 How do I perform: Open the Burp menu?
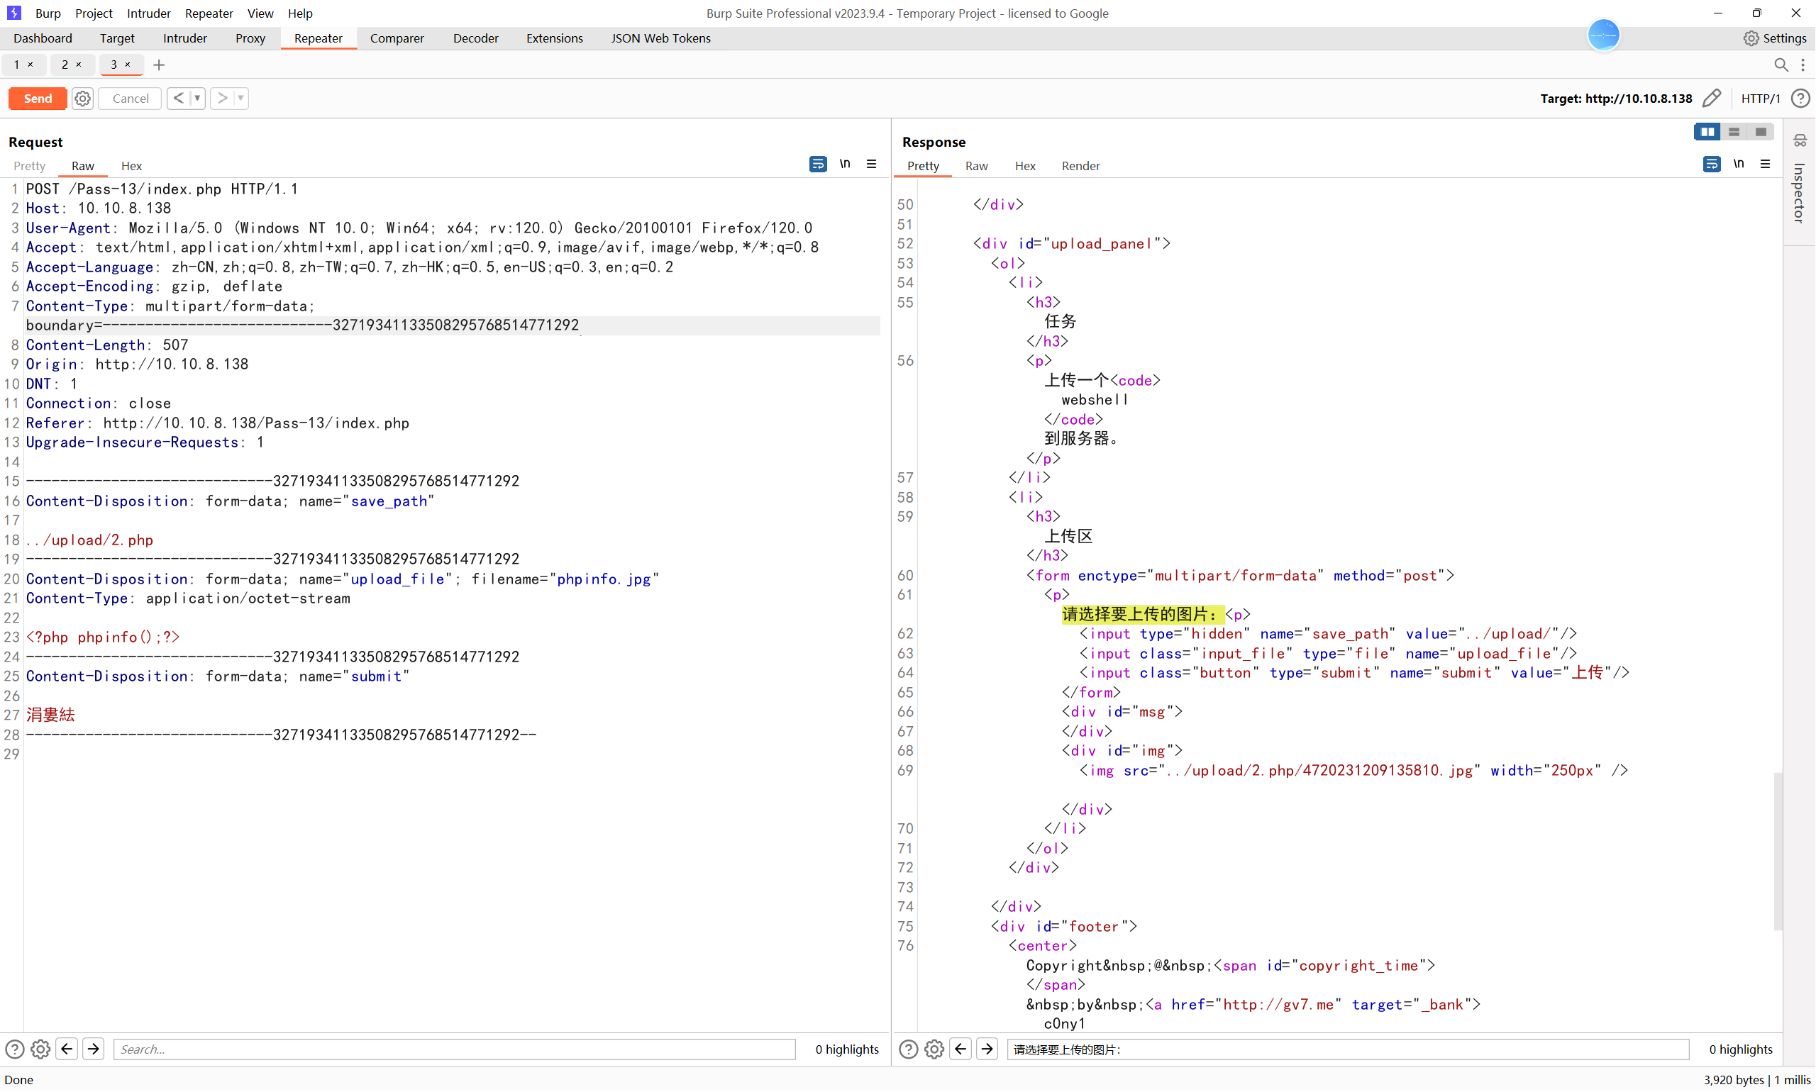[48, 13]
